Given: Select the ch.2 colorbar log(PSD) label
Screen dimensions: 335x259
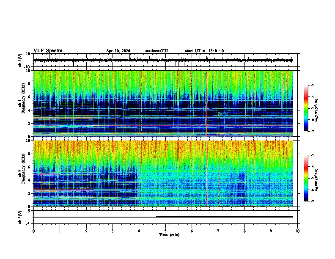Looking at the screenshot, I should (316, 180).
